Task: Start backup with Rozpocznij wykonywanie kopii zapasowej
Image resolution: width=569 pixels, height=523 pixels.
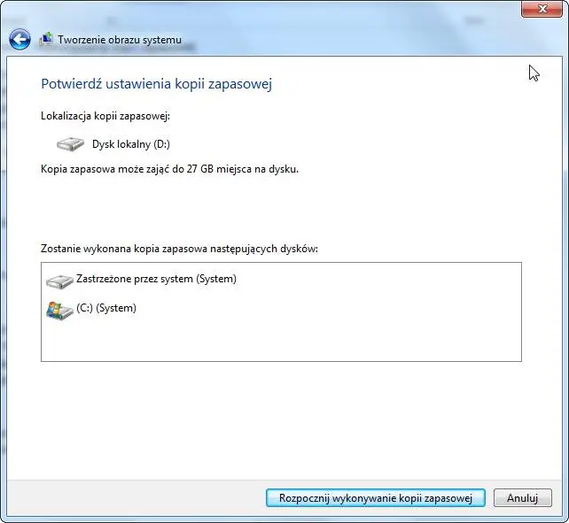Action: (x=375, y=497)
